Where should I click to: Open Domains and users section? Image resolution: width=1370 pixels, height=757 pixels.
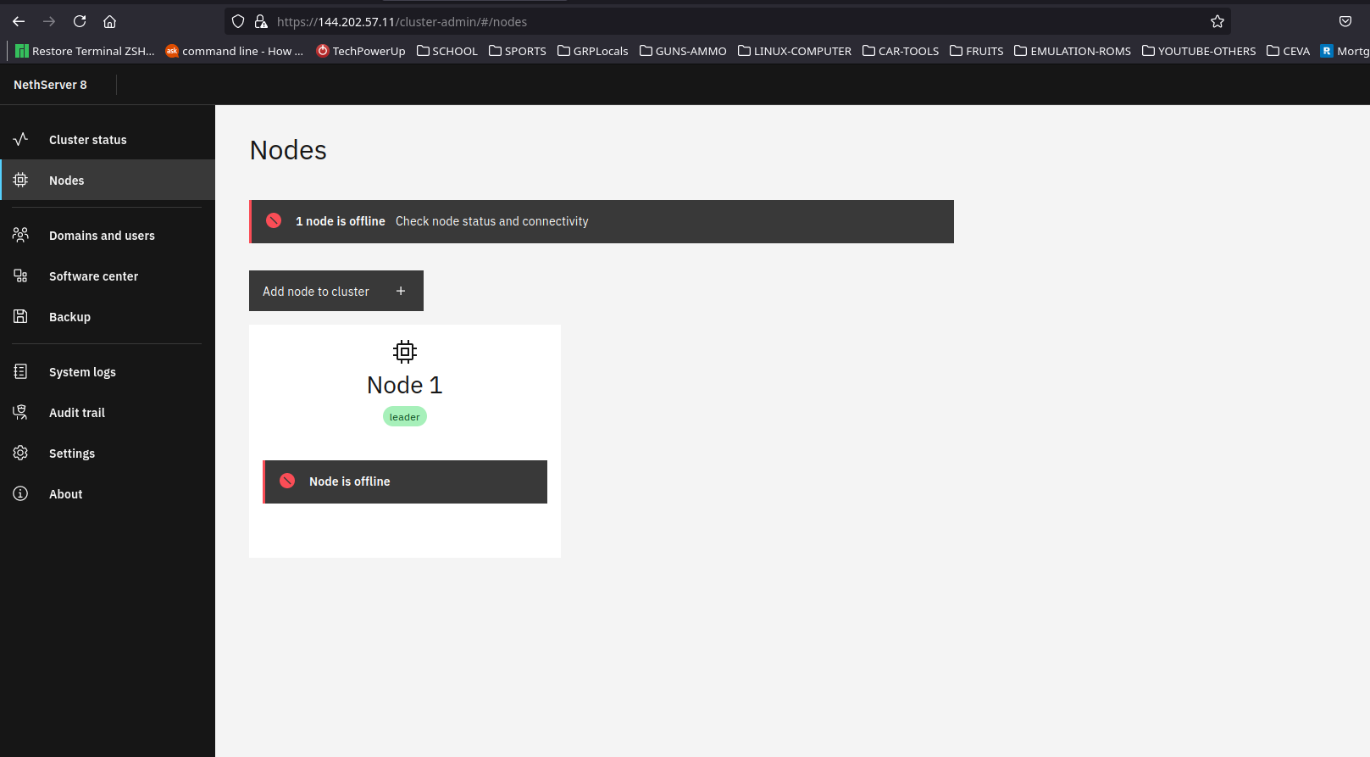click(108, 235)
